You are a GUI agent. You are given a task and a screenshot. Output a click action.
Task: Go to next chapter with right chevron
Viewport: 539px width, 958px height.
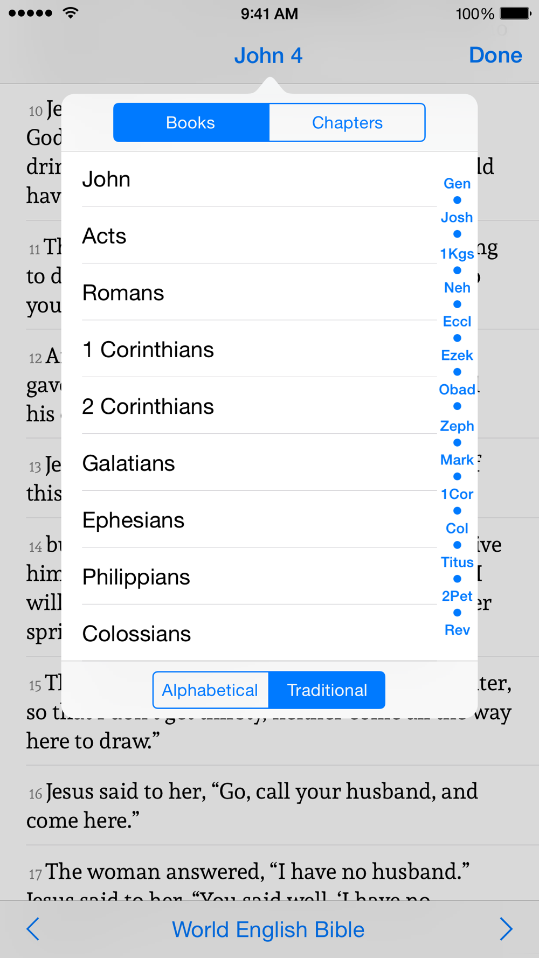point(506,929)
